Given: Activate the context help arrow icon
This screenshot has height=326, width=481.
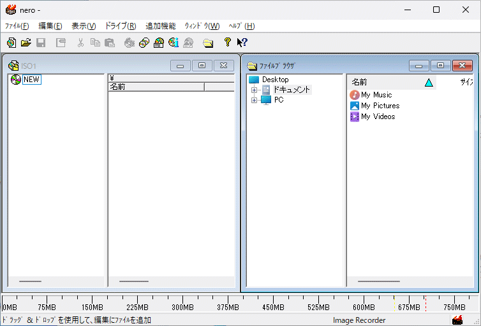Looking at the screenshot, I should 242,43.
